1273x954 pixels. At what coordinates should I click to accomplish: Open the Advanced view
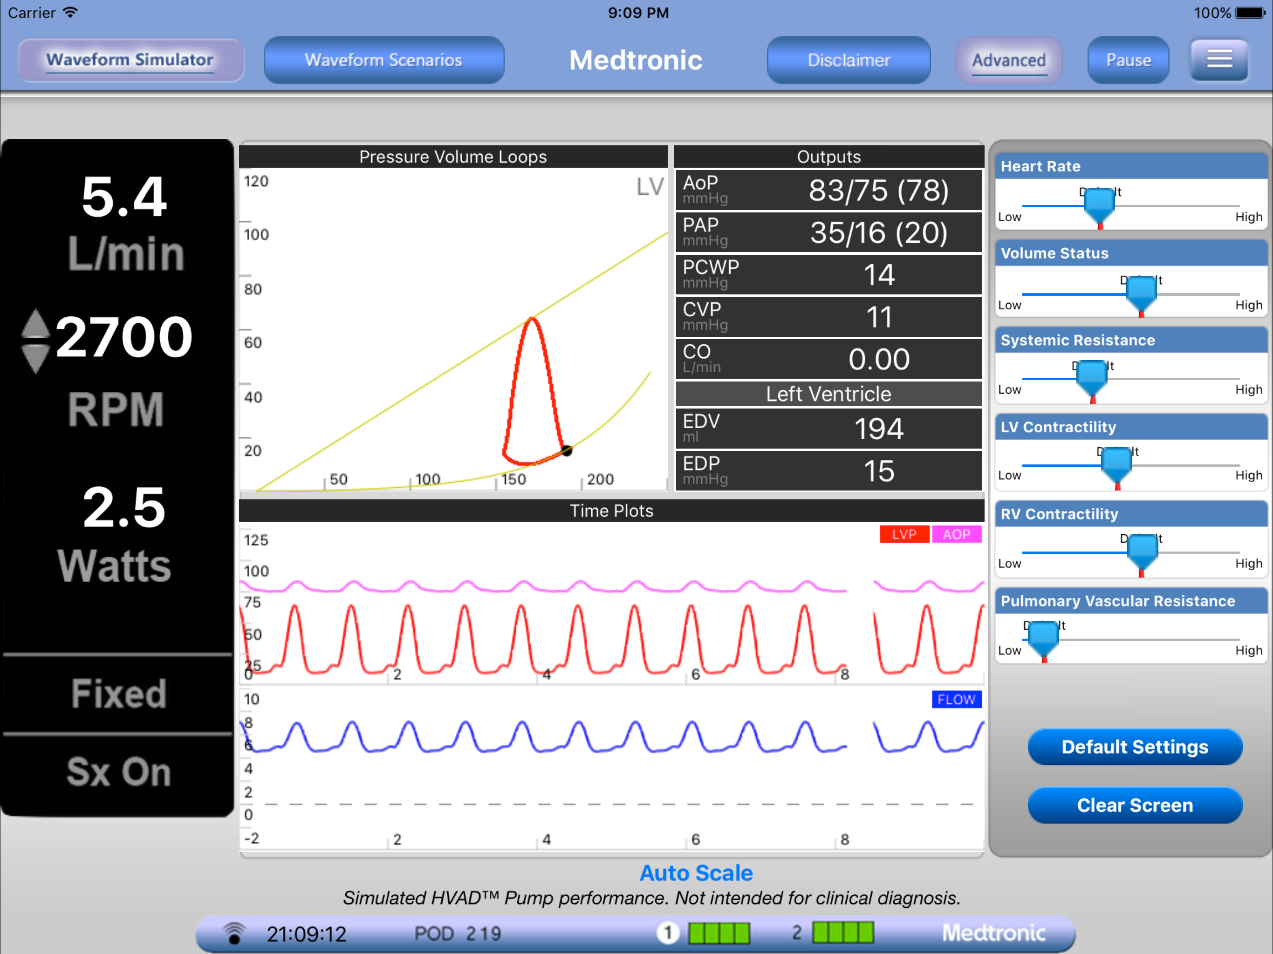1008,60
